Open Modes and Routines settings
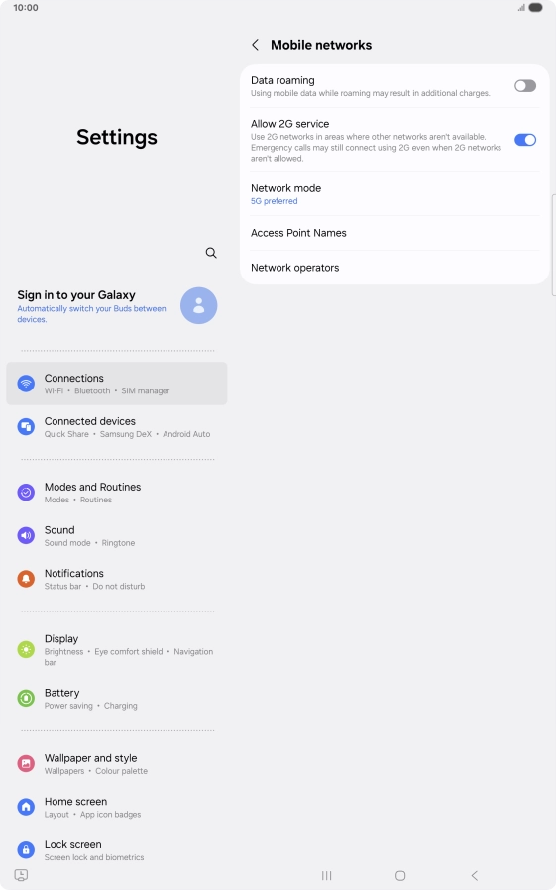The height and width of the screenshot is (890, 556). click(x=116, y=493)
